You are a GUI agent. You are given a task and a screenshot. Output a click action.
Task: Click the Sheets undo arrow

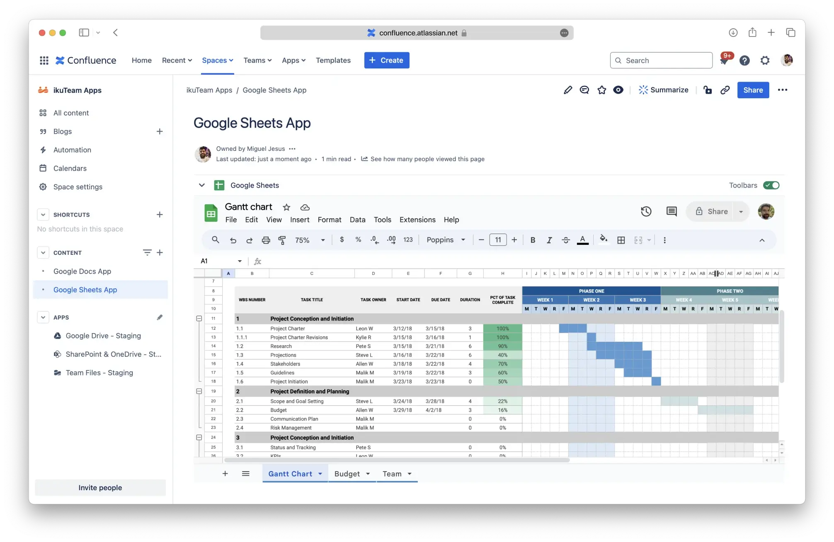tap(233, 240)
